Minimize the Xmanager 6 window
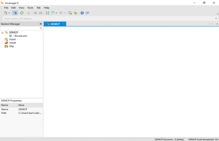Image resolution: width=219 pixels, height=141 pixels. coord(194,3)
